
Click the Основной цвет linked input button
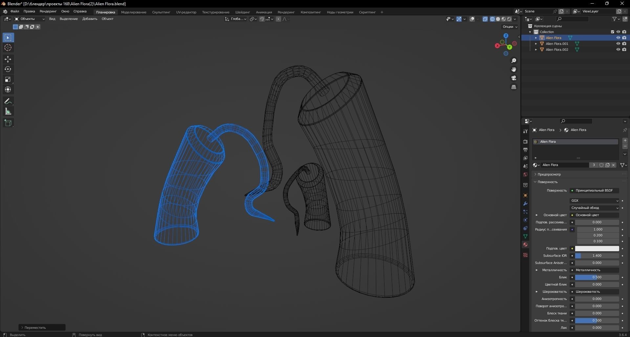tap(595, 215)
